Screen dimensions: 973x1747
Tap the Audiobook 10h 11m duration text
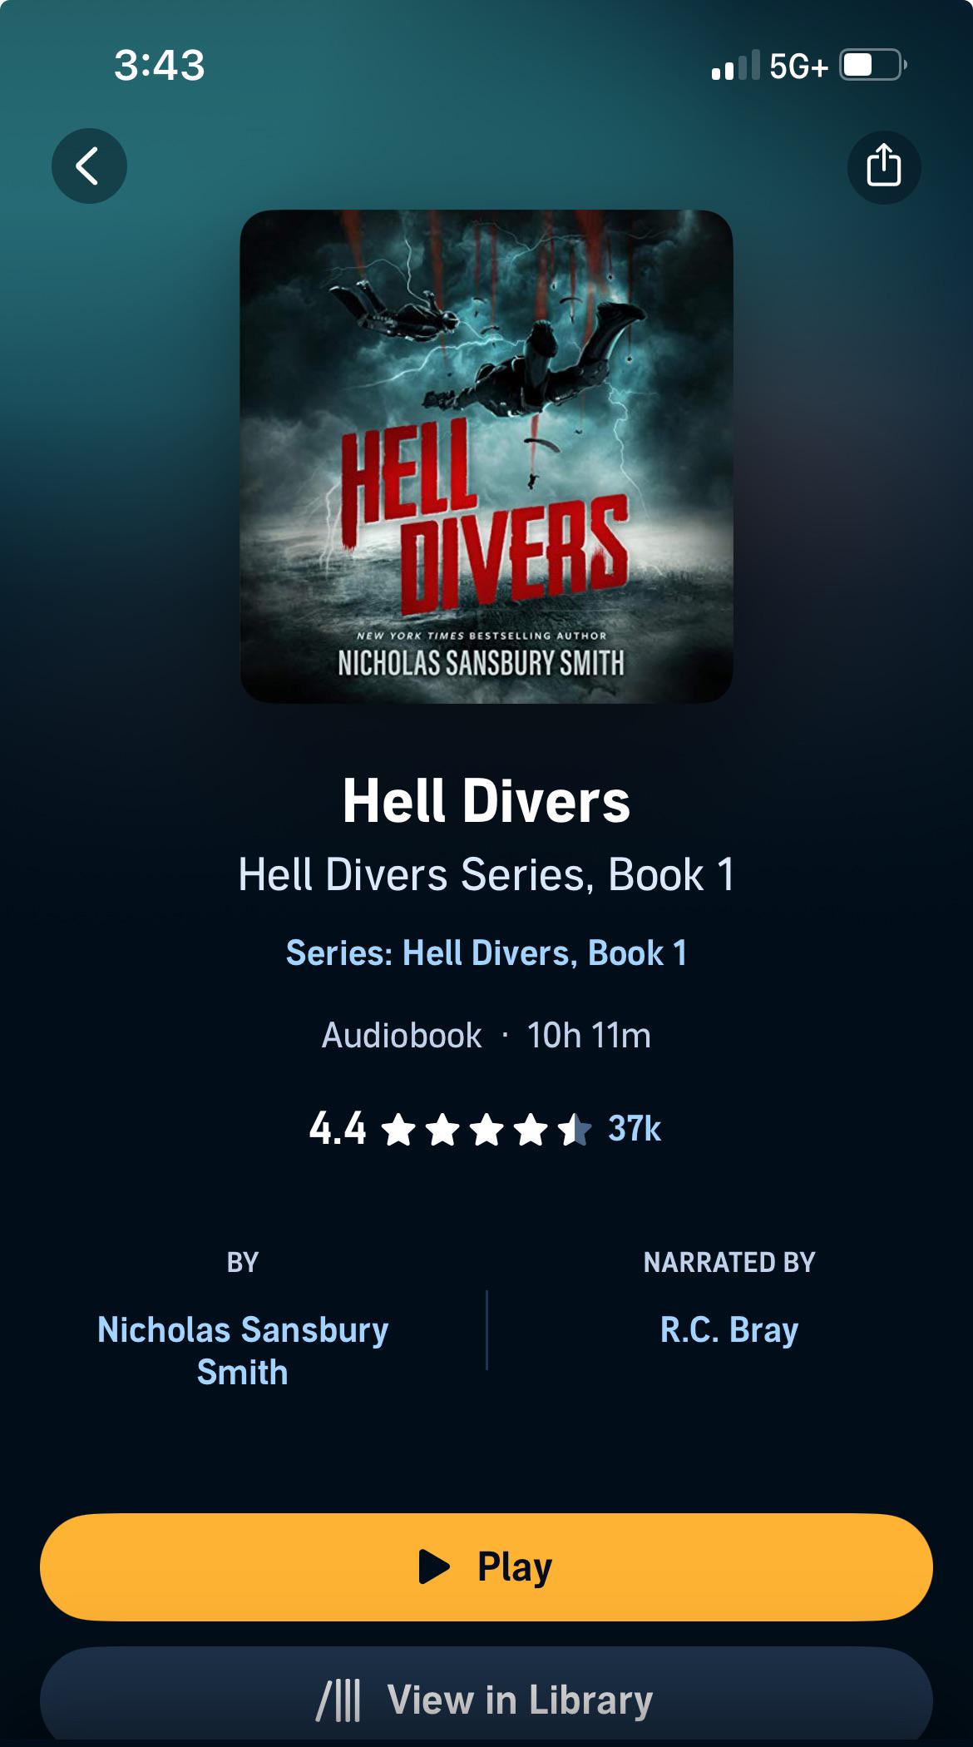[x=486, y=1036]
